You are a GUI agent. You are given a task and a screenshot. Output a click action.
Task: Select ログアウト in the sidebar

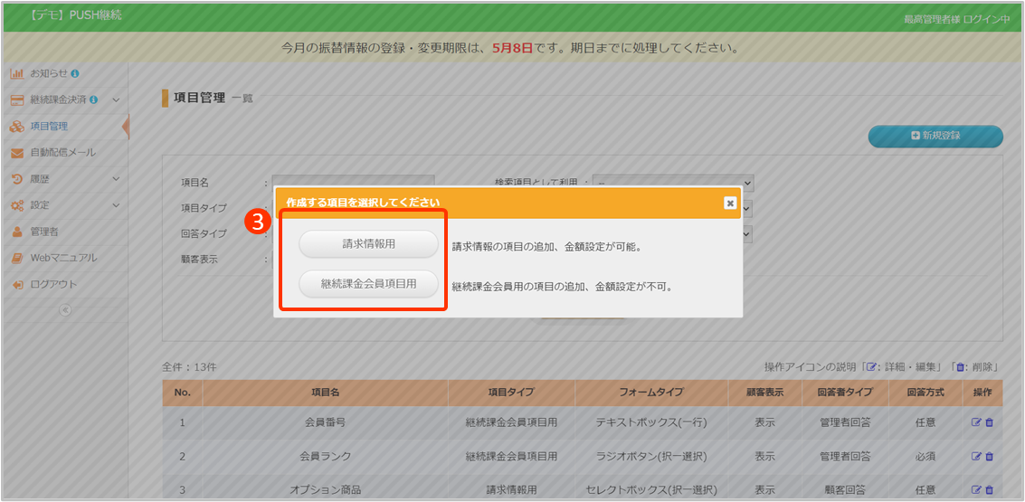pyautogui.click(x=53, y=284)
